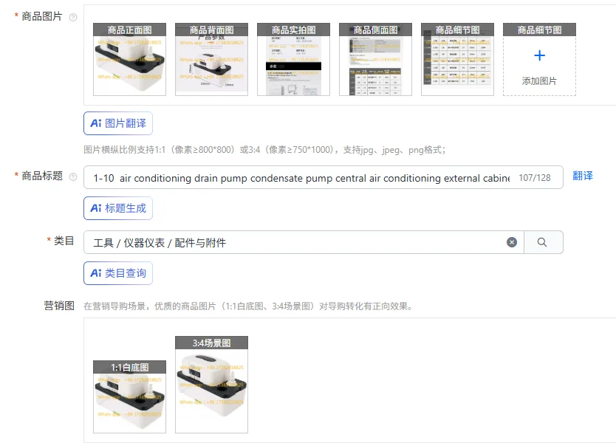The height and width of the screenshot is (446, 616).
Task: Click the AI 类目查询 button
Action: [118, 273]
